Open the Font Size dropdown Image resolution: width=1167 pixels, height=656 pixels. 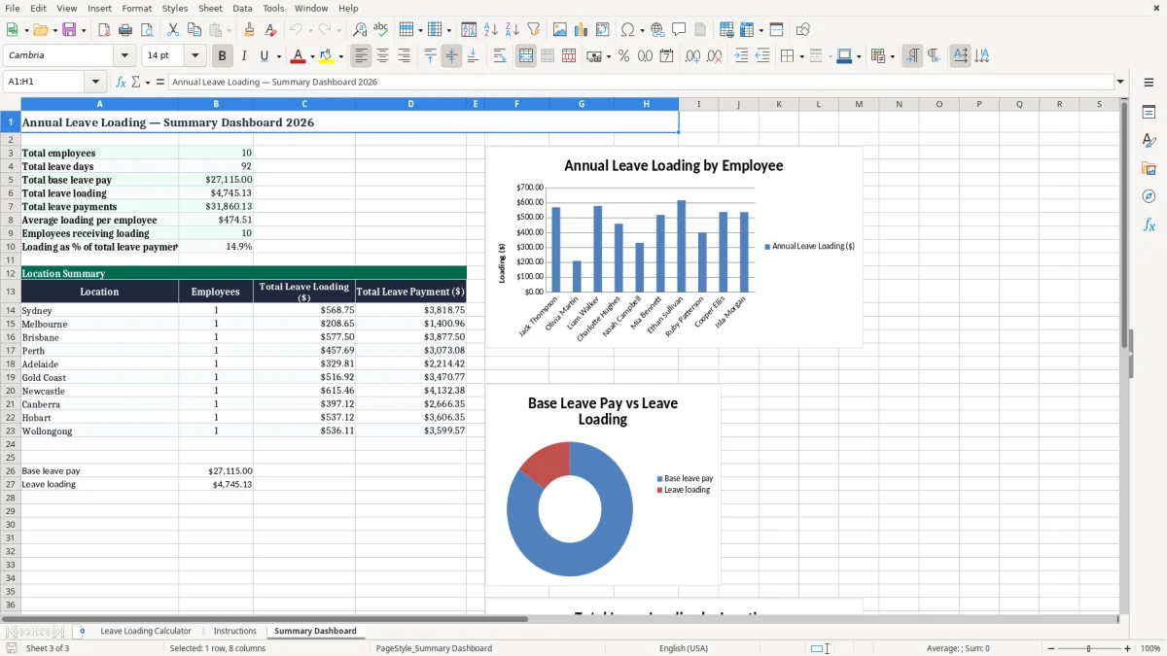coord(195,55)
